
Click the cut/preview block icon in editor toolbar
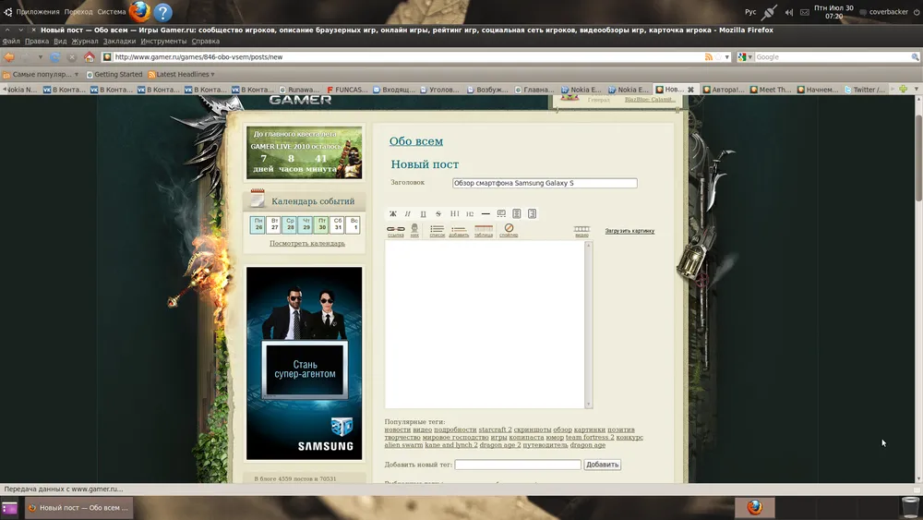(501, 213)
